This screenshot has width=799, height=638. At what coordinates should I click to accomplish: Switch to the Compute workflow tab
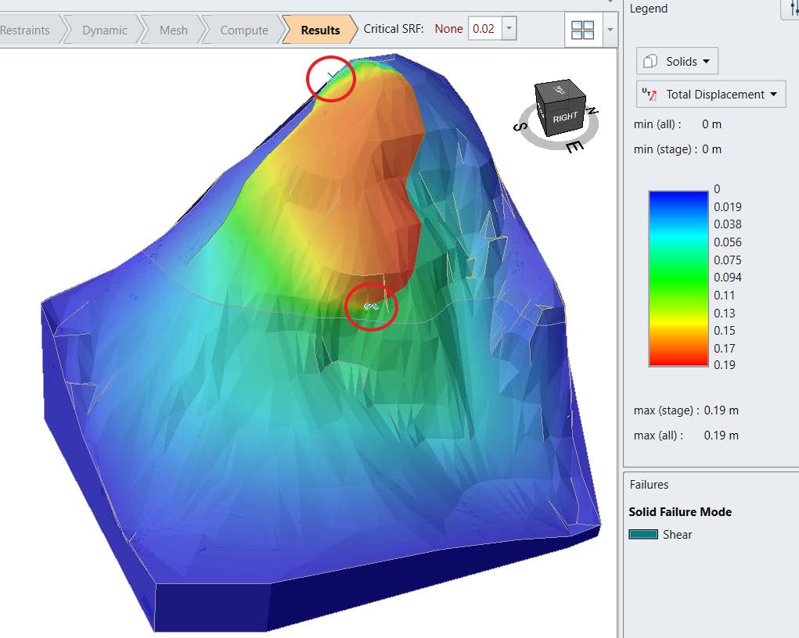(243, 30)
